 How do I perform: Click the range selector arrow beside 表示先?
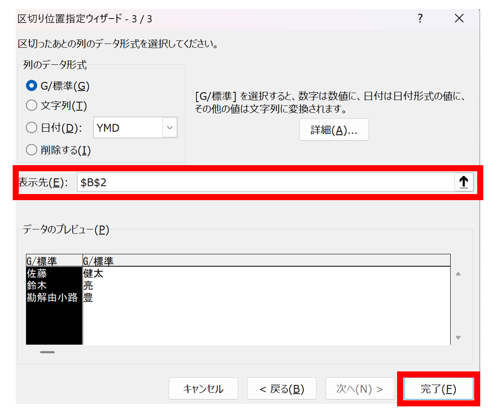tap(464, 182)
